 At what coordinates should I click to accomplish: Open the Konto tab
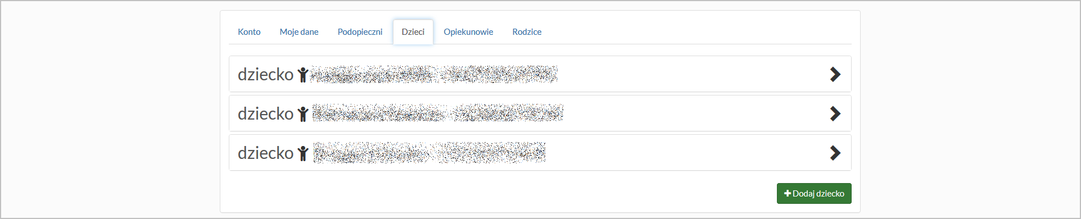[249, 32]
